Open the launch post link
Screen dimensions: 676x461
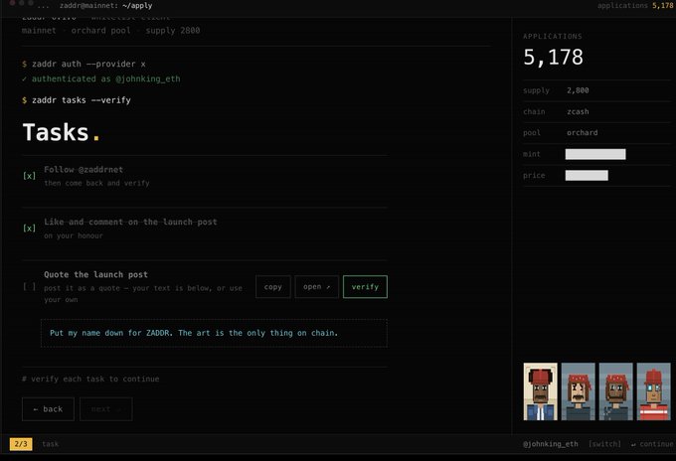tap(316, 287)
